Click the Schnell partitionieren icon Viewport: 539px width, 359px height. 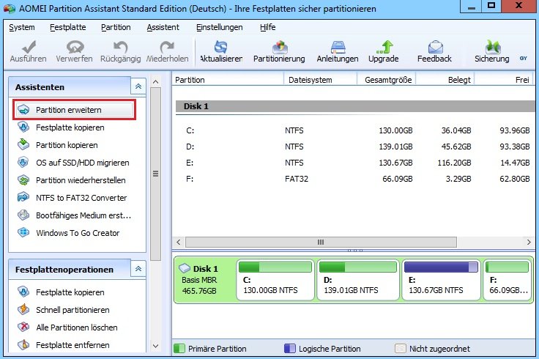[x=23, y=309]
